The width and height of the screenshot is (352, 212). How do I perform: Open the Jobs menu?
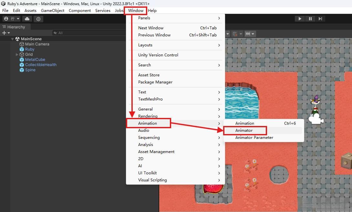[x=119, y=11]
